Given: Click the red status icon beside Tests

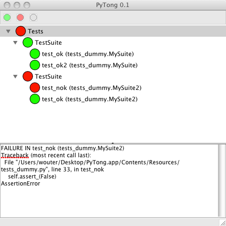Looking at the screenshot, I should pyautogui.click(x=21, y=31).
